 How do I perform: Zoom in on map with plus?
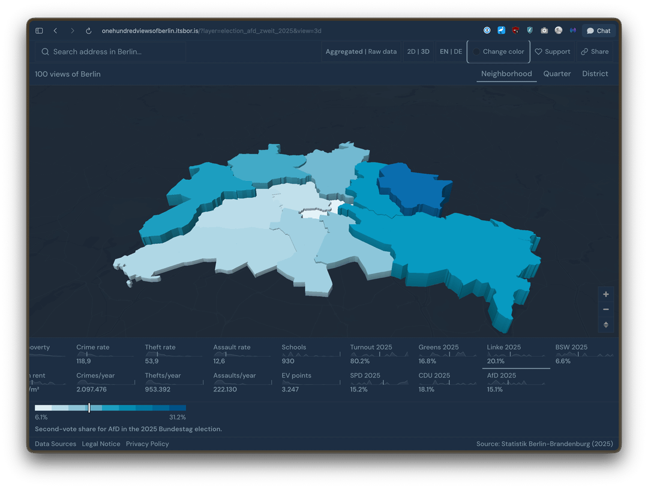[606, 294]
